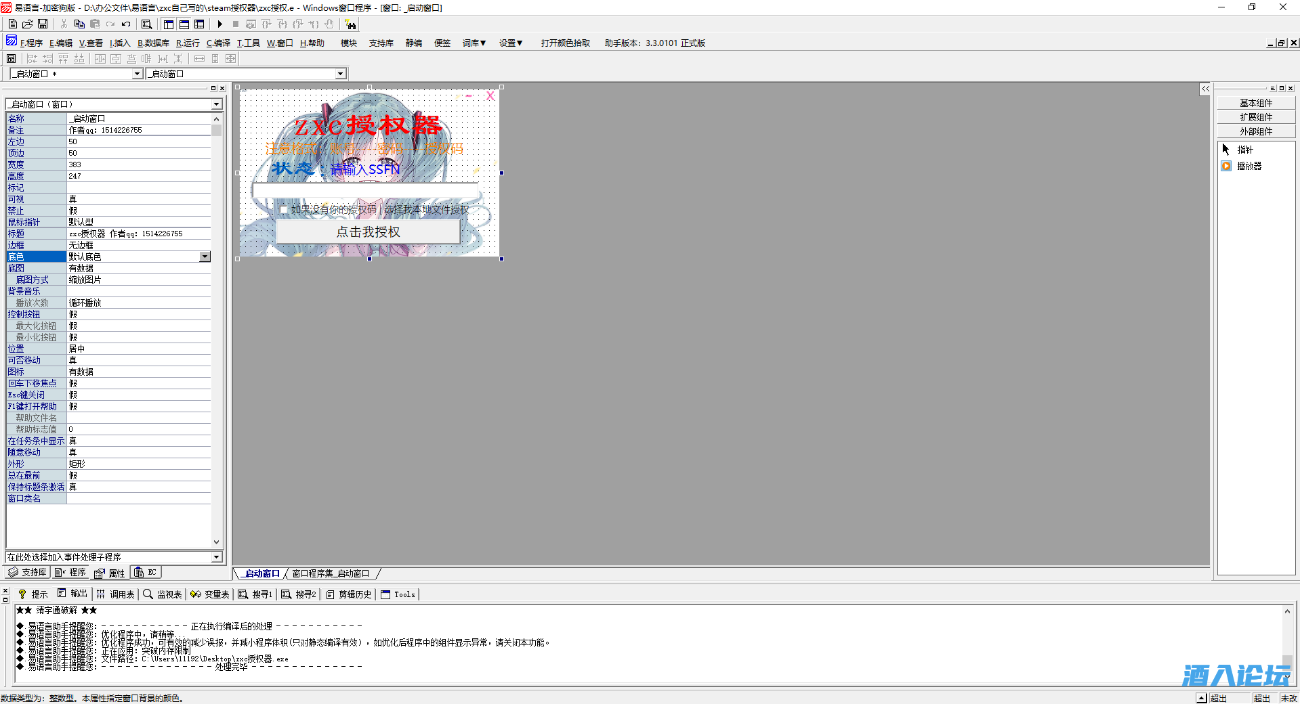
Task: Select the paste toolbar icon
Action: [x=95, y=24]
